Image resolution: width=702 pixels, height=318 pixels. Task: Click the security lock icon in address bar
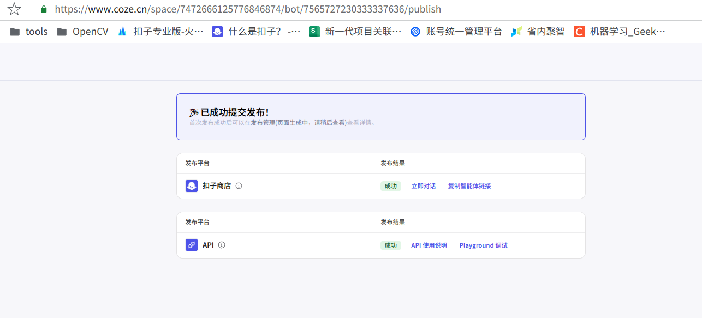tap(43, 9)
